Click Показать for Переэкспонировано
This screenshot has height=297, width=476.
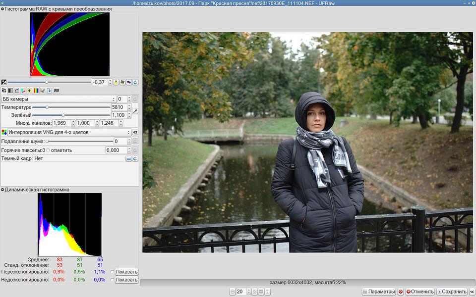[x=126, y=272]
